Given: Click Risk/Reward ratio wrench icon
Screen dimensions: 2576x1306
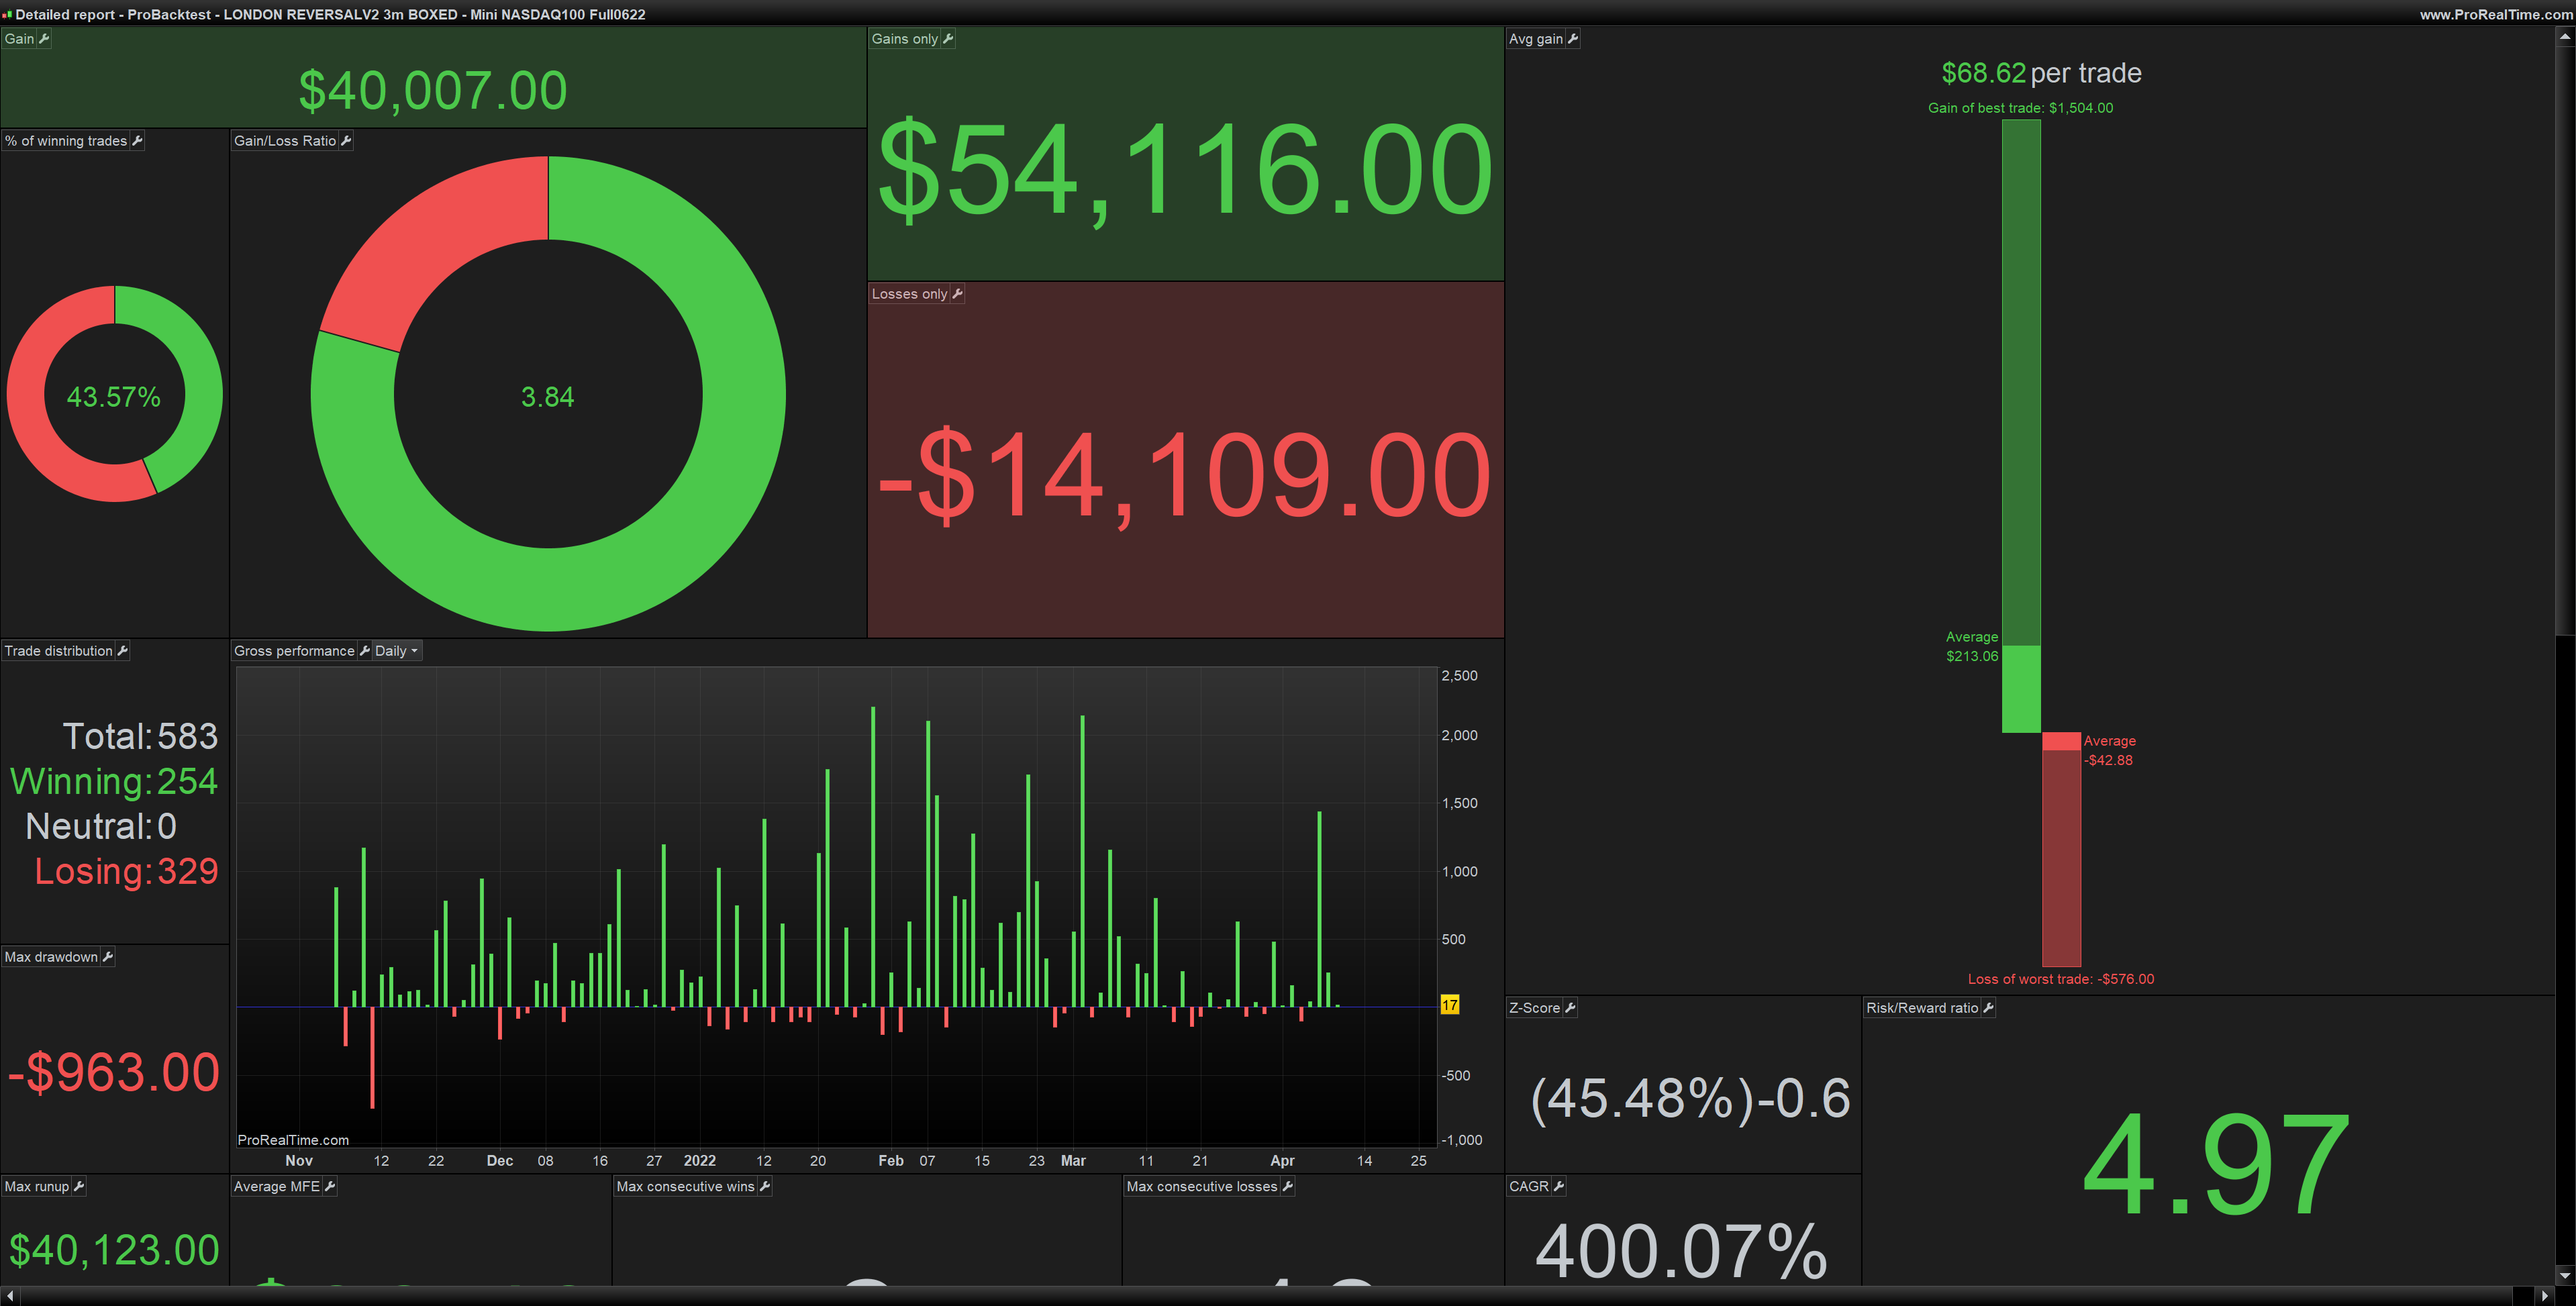Looking at the screenshot, I should 1988,1007.
